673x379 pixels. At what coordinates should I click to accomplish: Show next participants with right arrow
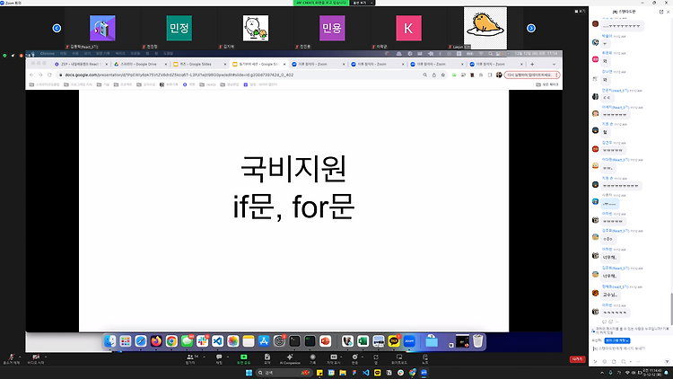point(531,28)
